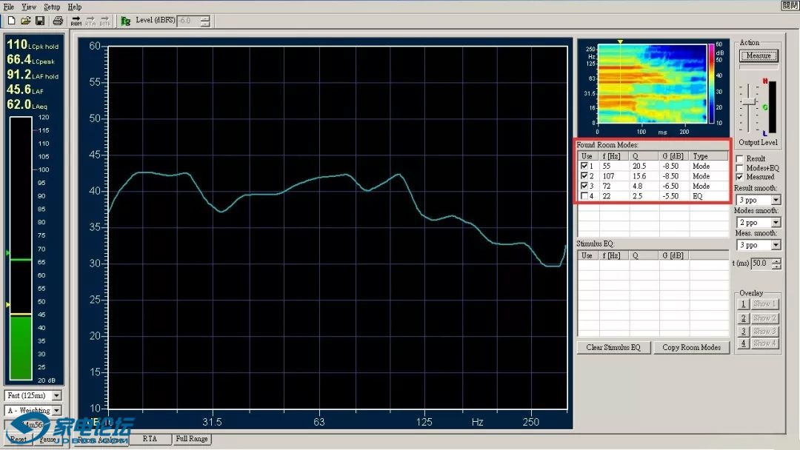Click the waterfall spectrogram thumbnail
The image size is (800, 450).
click(x=650, y=83)
